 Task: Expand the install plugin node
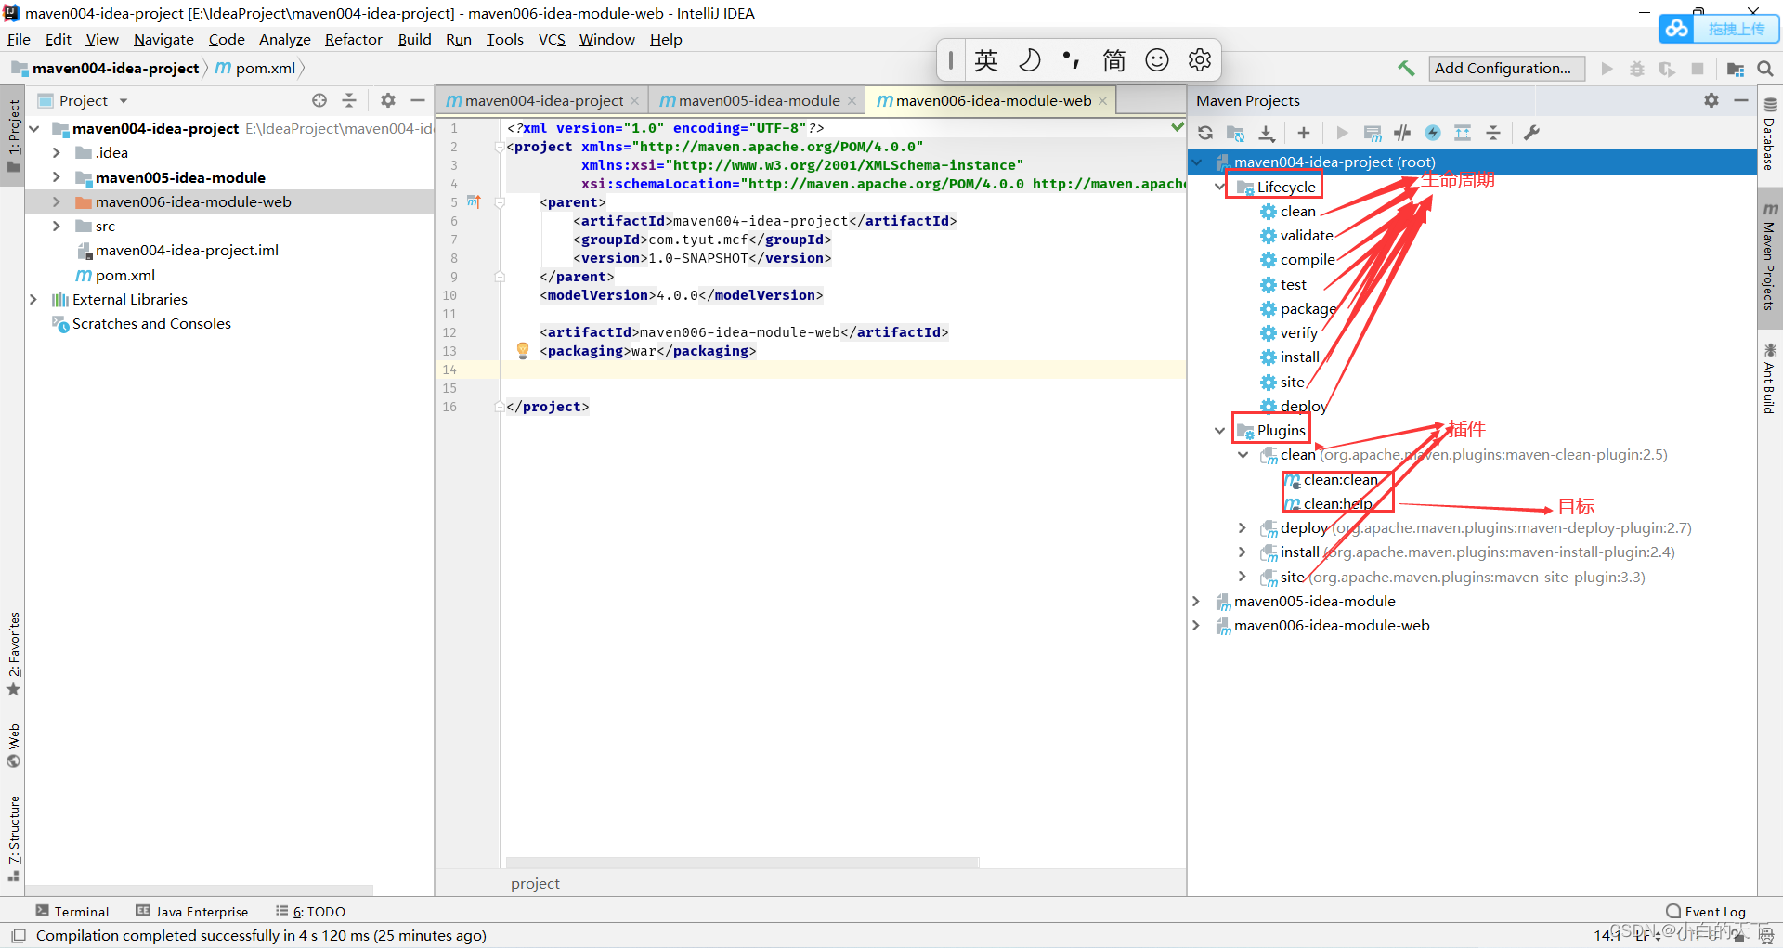click(x=1243, y=552)
